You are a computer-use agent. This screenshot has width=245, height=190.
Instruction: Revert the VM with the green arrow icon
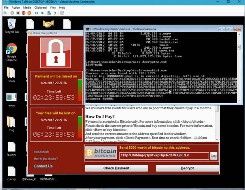55,13
